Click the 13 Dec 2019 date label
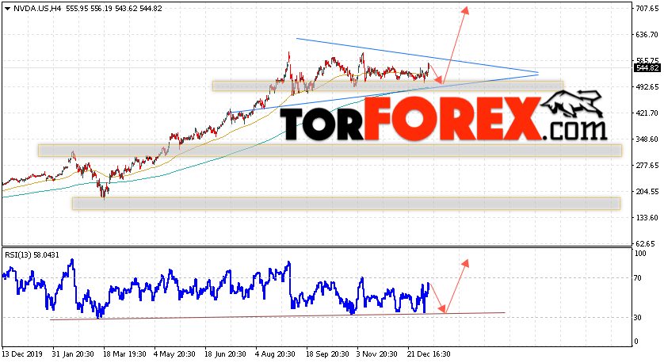This screenshot has width=664, height=363. pyautogui.click(x=21, y=354)
